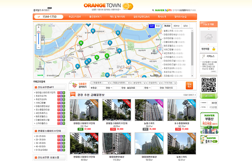Screen dimensions: 252x161
Task: Open 현대힐스테이트11단지 72,000 listing thumbnail
Action: pyautogui.click(x=84, y=110)
